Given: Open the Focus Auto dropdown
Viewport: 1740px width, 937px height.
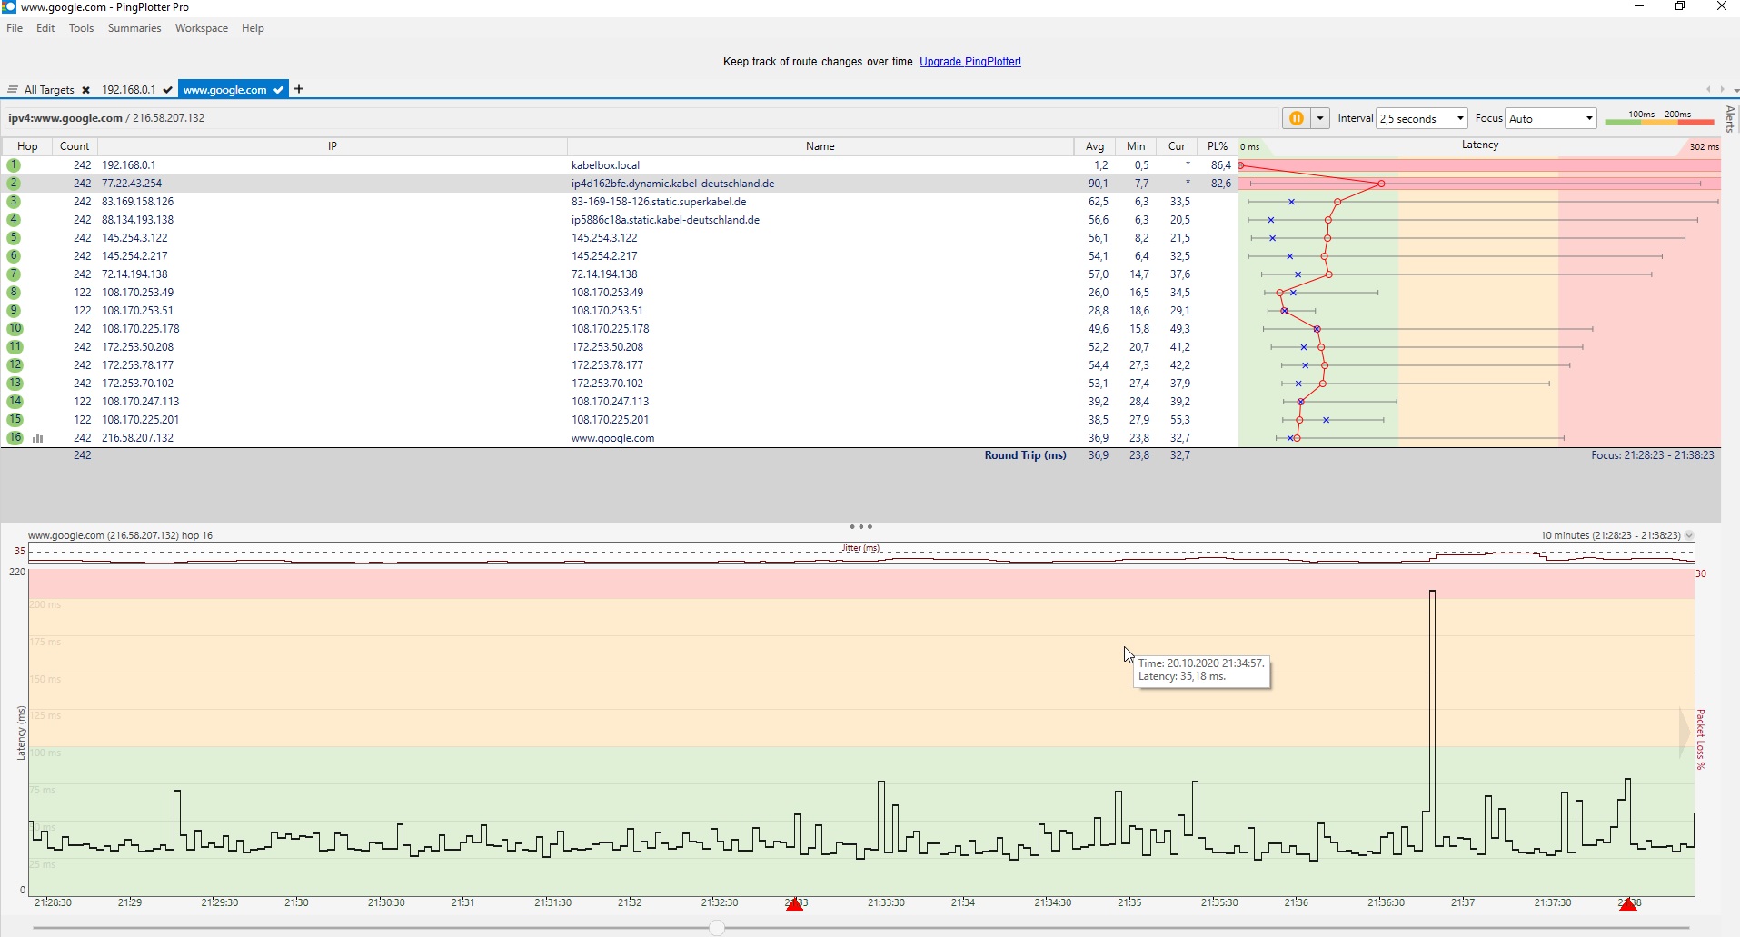Looking at the screenshot, I should pos(1551,118).
